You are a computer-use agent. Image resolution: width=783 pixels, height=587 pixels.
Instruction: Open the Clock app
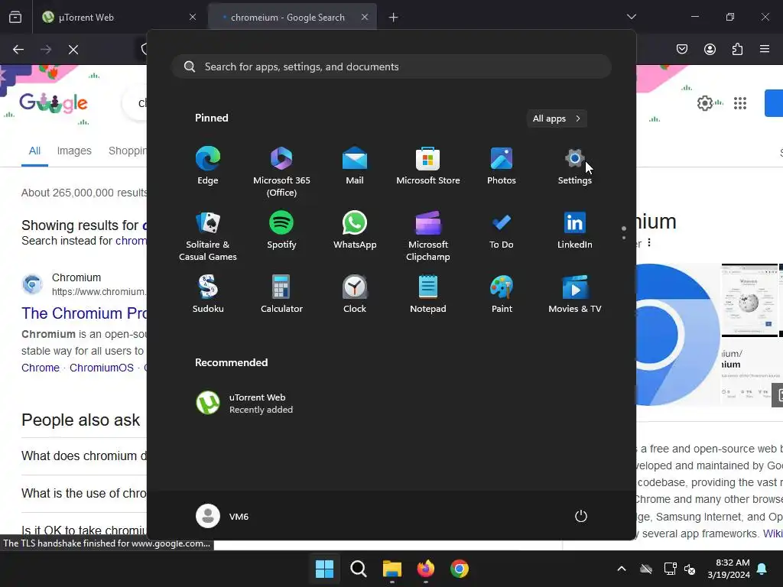(355, 294)
